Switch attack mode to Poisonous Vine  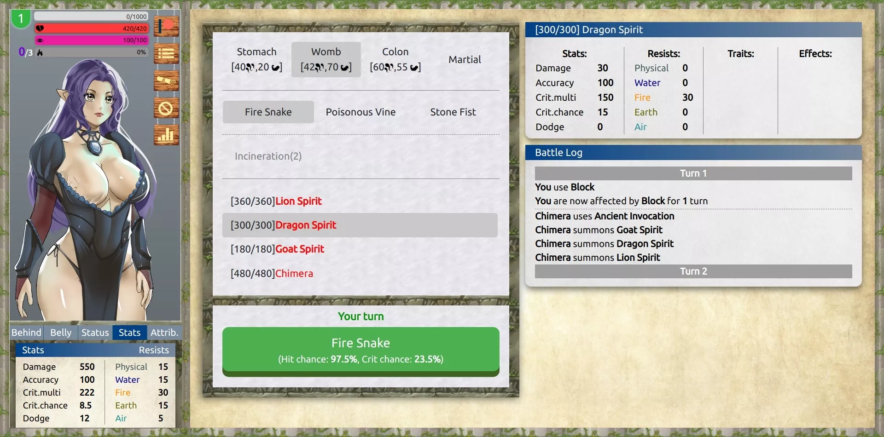[x=361, y=112]
